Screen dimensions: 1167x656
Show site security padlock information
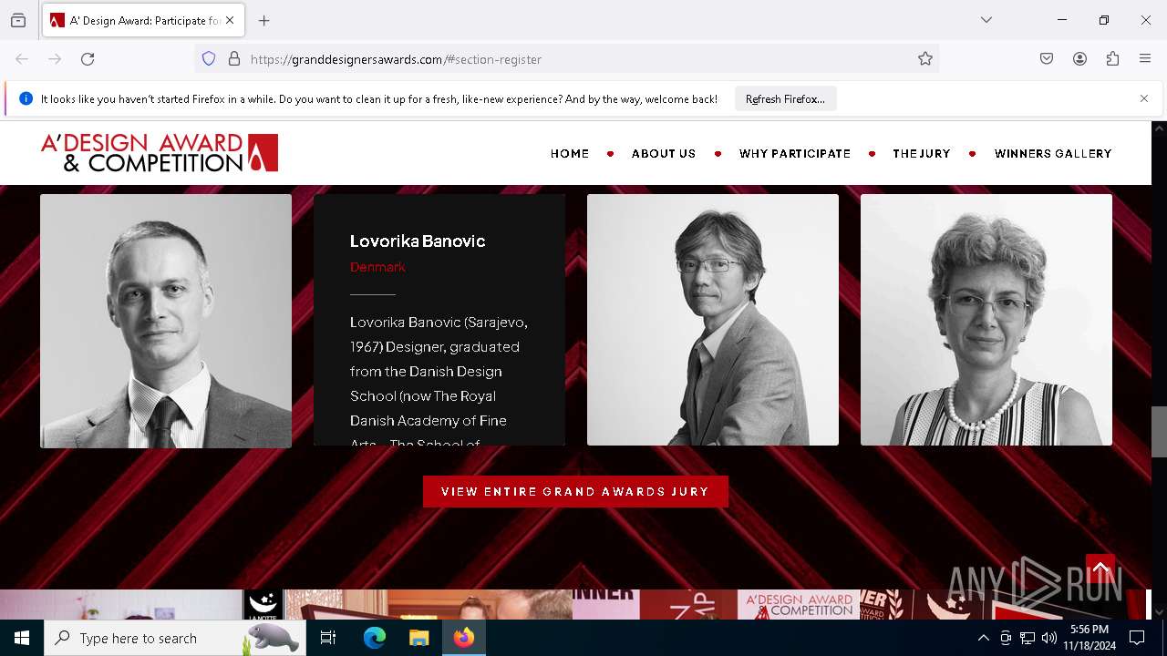[234, 59]
